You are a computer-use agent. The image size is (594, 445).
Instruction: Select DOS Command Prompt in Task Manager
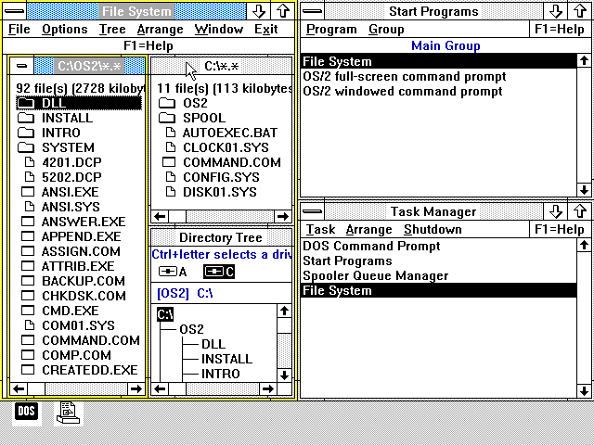click(439, 246)
